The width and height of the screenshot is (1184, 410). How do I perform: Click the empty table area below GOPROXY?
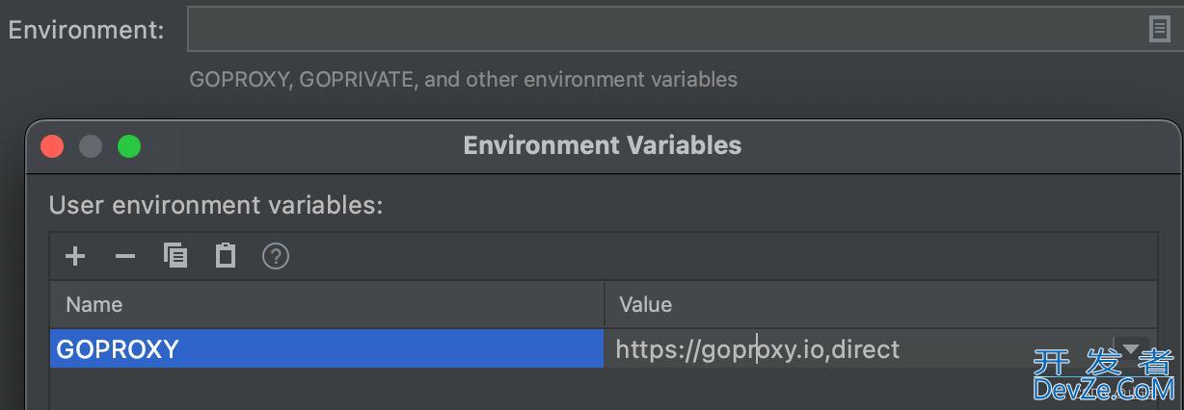pos(604,389)
